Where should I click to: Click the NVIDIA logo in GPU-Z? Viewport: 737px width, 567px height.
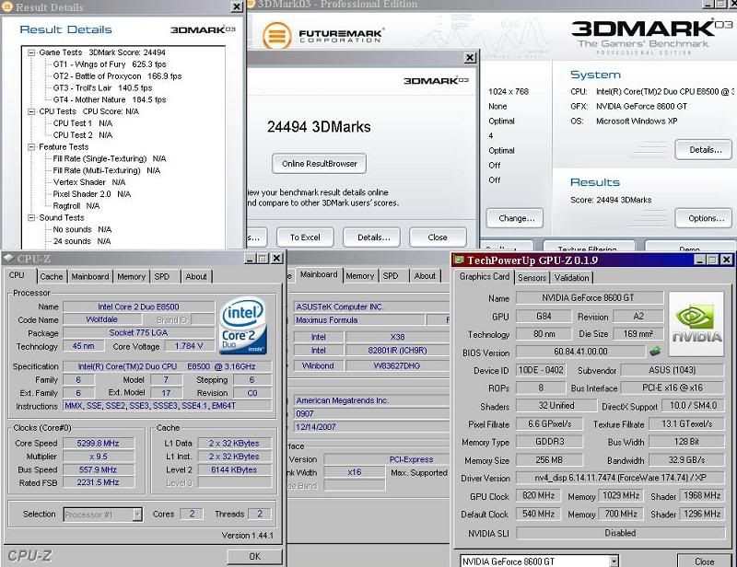(696, 324)
